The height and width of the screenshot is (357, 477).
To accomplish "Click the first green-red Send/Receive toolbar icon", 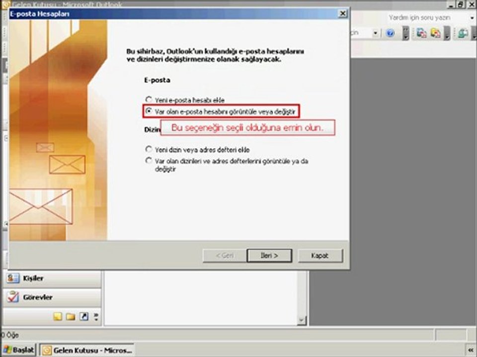I will pyautogui.click(x=421, y=33).
